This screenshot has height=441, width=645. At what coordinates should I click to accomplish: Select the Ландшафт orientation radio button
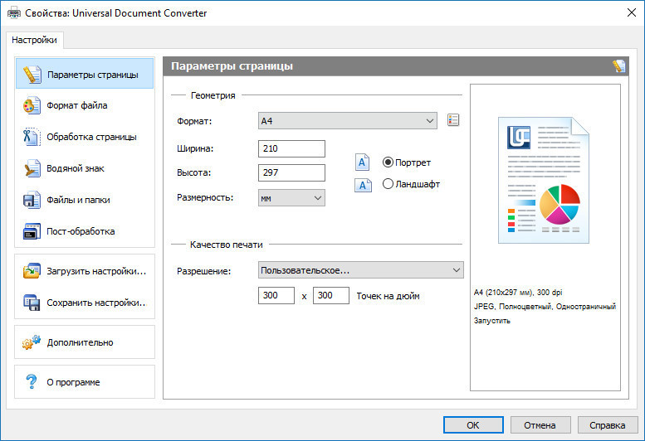tap(388, 184)
